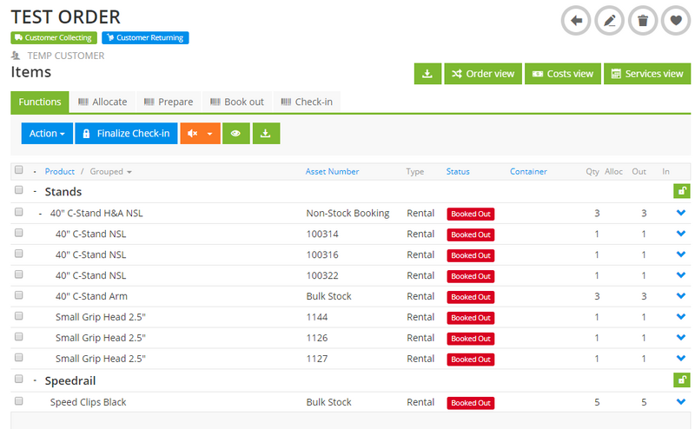The width and height of the screenshot is (695, 429).
Task: Open the Book out tab
Action: tap(236, 102)
